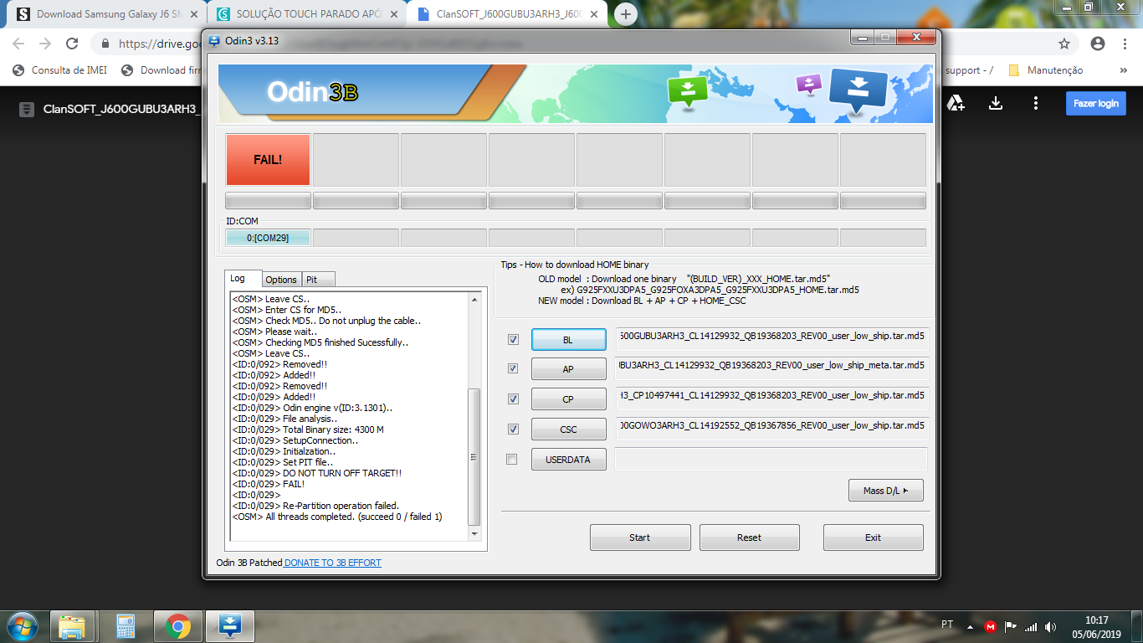Click the log scrollbar thumb
The image size is (1143, 643).
(x=474, y=456)
